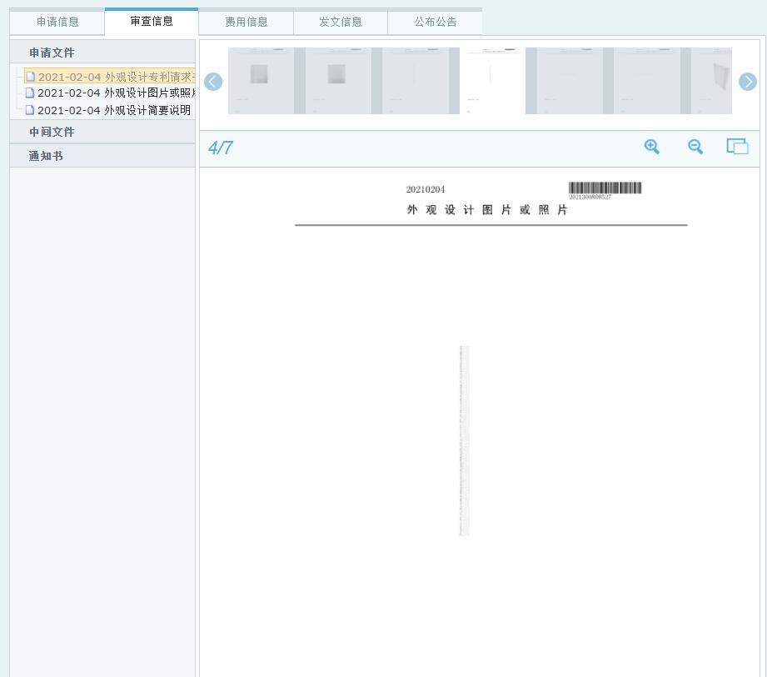Viewport: 767px width, 677px height.
Task: Click the zoom in magnifier icon
Action: coord(652,147)
